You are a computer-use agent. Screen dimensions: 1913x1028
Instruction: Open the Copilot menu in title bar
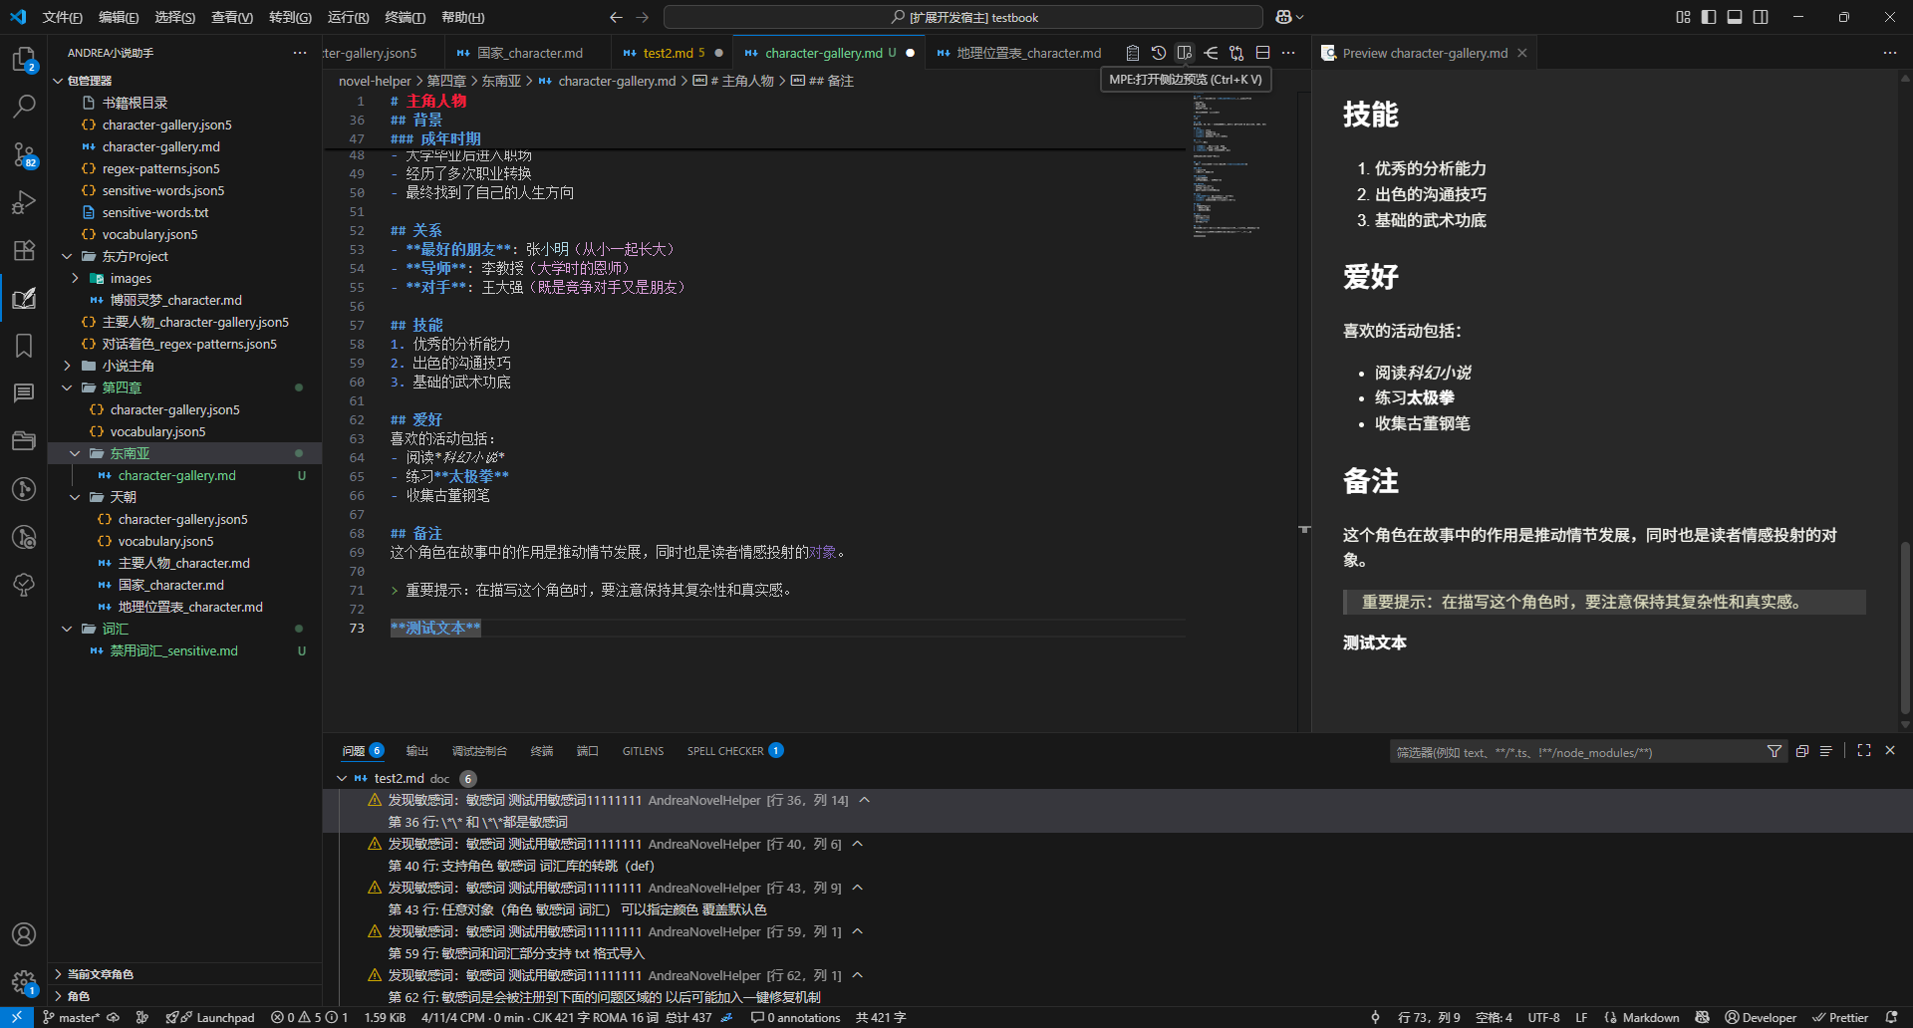[1289, 17]
